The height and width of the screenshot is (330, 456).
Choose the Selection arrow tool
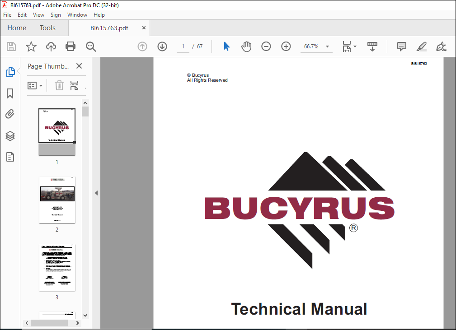click(x=226, y=46)
